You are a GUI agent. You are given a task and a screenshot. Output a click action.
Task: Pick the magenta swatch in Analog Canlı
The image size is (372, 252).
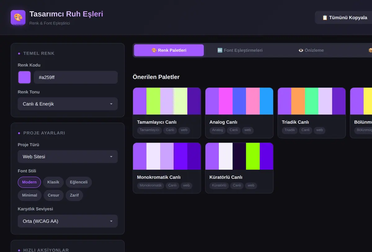click(226, 101)
